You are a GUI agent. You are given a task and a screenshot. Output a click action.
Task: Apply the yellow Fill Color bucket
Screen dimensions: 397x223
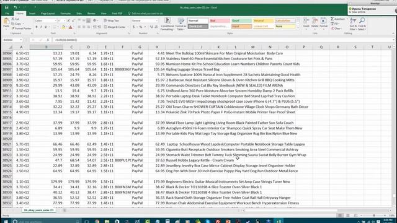(63, 27)
